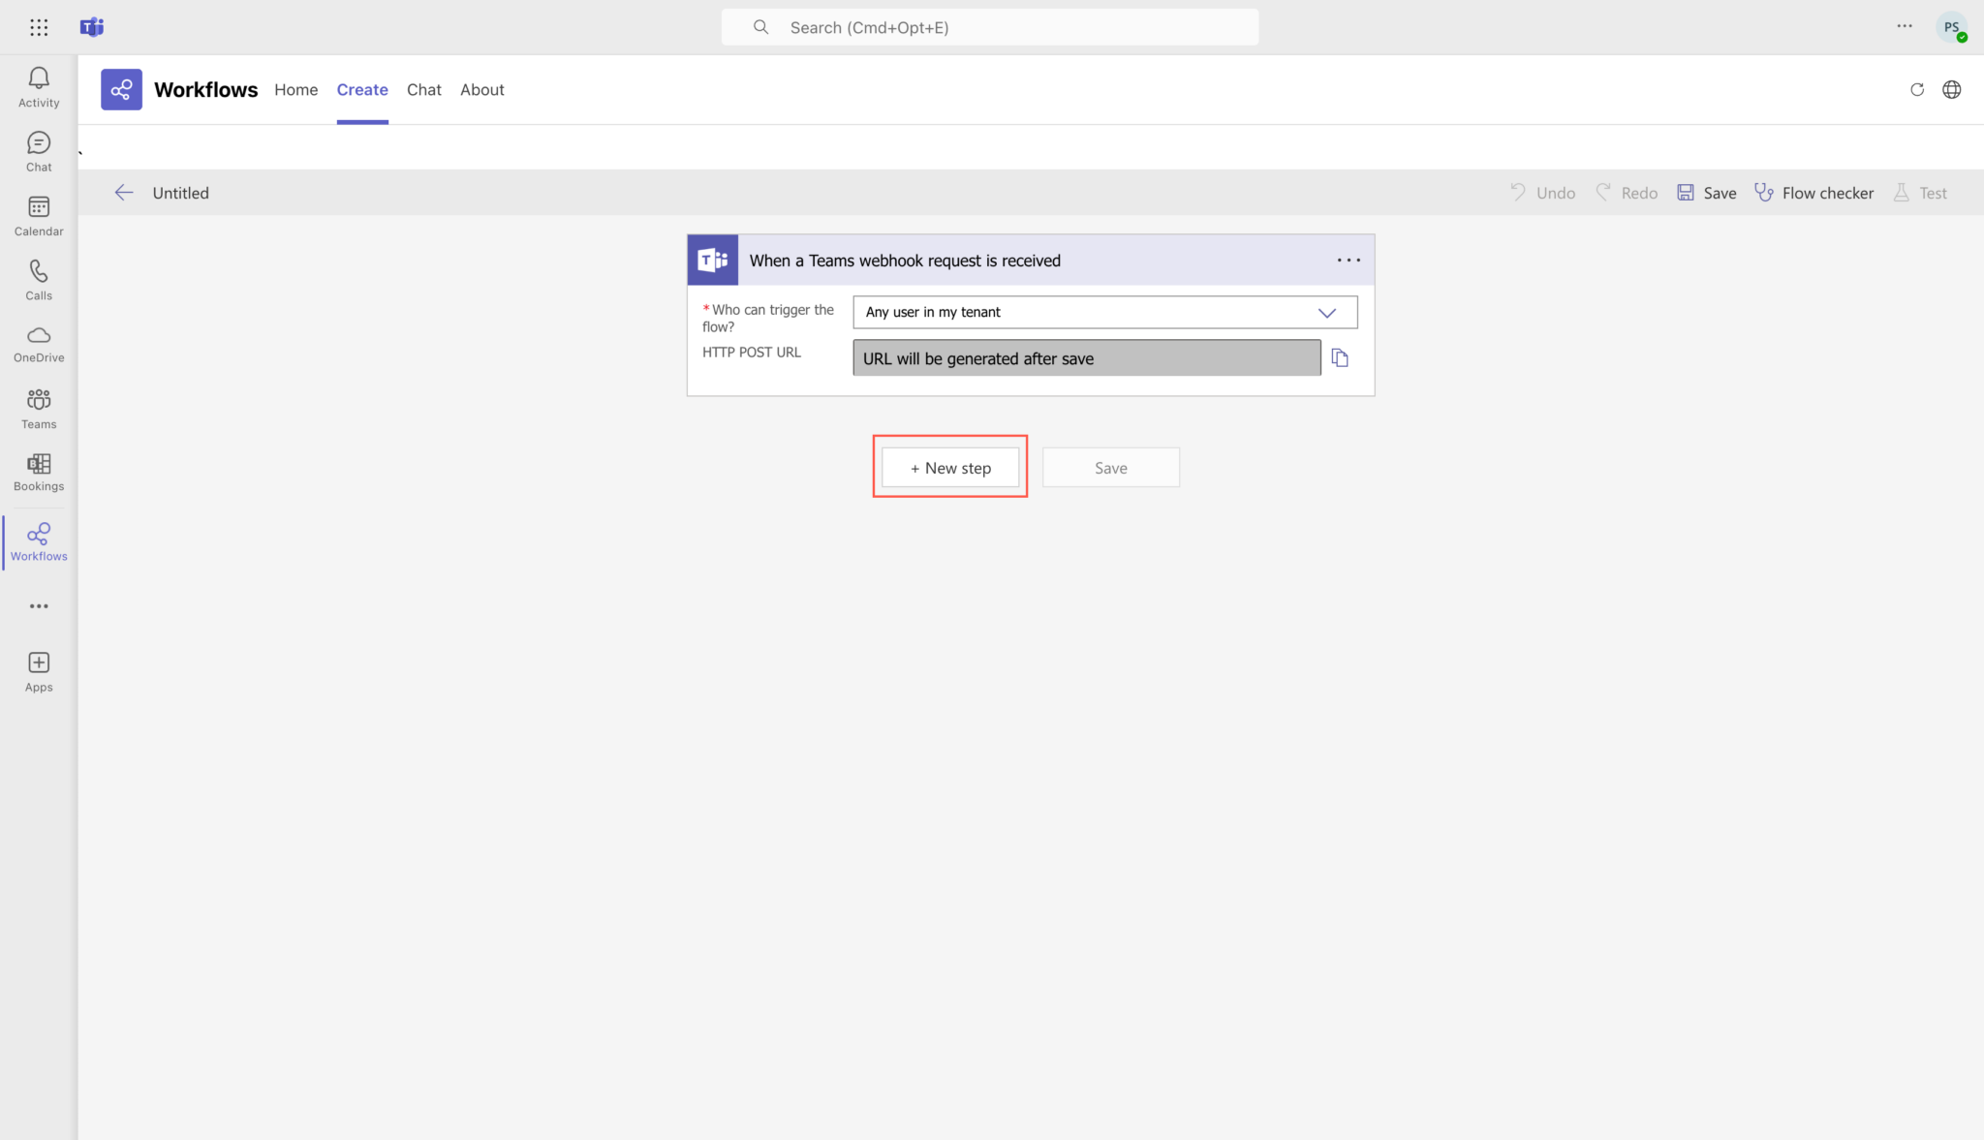Open the Apps section in the sidebar

pos(38,669)
